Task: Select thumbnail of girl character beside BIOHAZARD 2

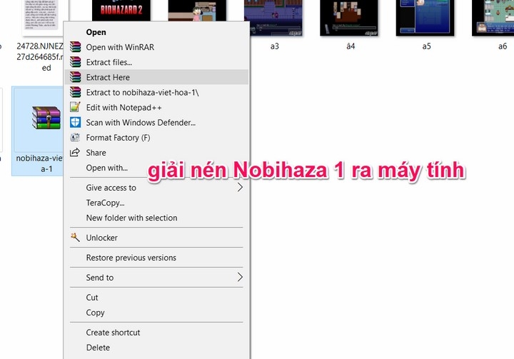Action: 197,11
